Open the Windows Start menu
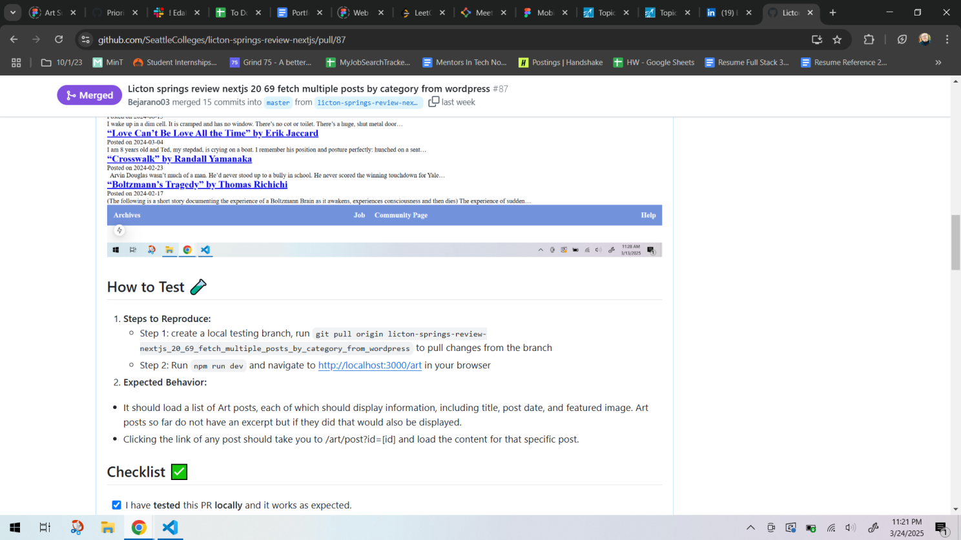 coord(14,528)
